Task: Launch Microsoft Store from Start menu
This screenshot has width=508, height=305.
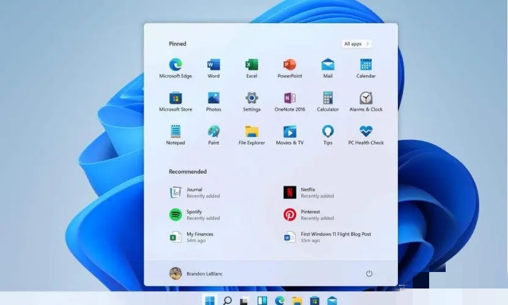Action: click(175, 101)
